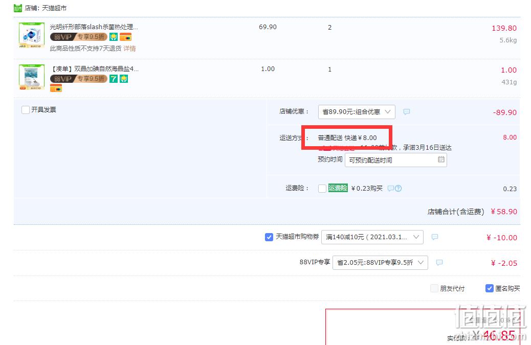Viewport: 531px width, 345px height.
Task: Click the comment icon beside store discount
Action: point(407,111)
